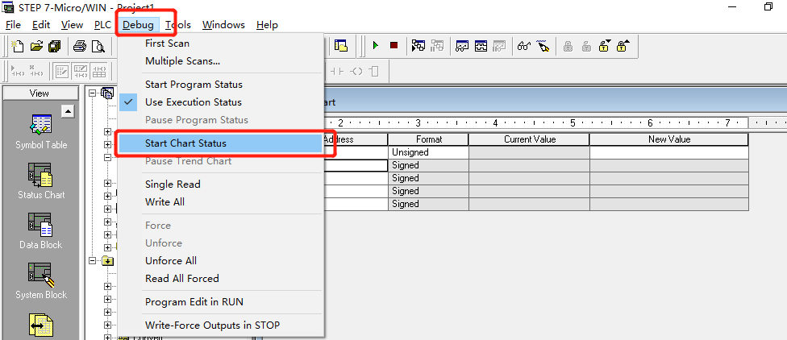Open the Debug menu
The height and width of the screenshot is (340, 787).
tap(138, 25)
